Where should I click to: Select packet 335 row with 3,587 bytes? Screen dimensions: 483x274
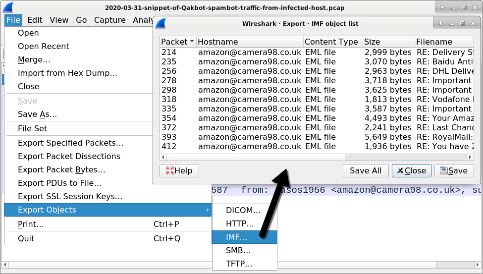[x=317, y=109]
